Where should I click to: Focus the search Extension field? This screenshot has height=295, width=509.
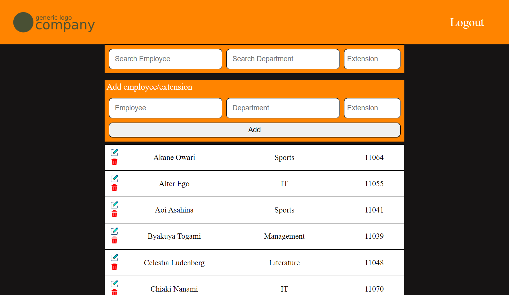(x=372, y=59)
